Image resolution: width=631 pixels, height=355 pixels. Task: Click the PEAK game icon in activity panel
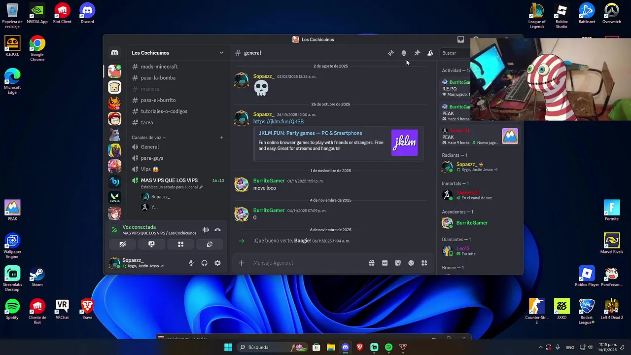[x=510, y=136]
